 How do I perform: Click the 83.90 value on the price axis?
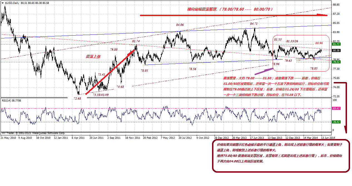(337, 32)
